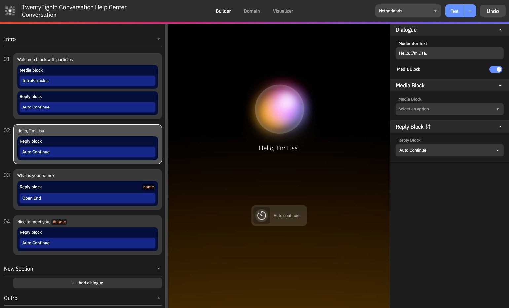Open the Media Block 'Select an option' dropdown
The image size is (509, 308).
[x=450, y=109]
